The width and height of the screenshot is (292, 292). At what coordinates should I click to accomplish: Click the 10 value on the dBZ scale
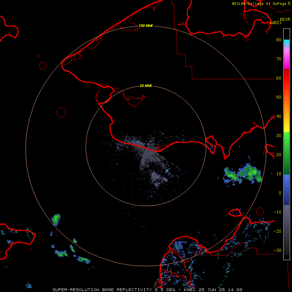pos(279,174)
